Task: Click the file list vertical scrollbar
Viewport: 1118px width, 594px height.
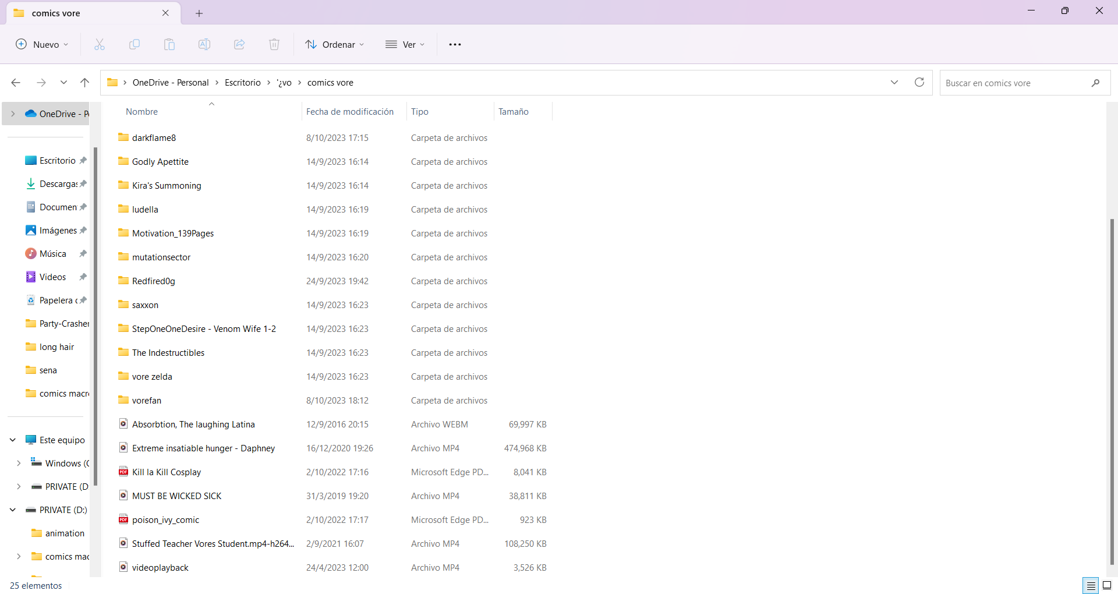Action: click(x=1112, y=391)
